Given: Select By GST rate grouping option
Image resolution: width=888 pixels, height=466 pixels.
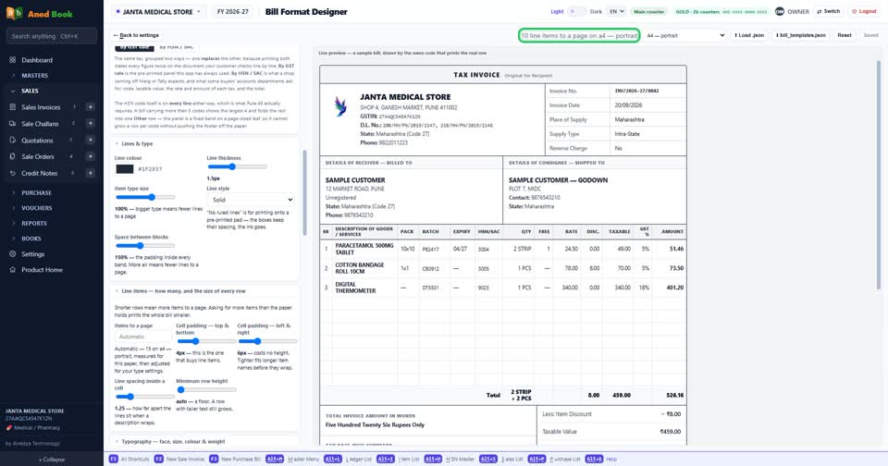Looking at the screenshot, I should 134,47.
